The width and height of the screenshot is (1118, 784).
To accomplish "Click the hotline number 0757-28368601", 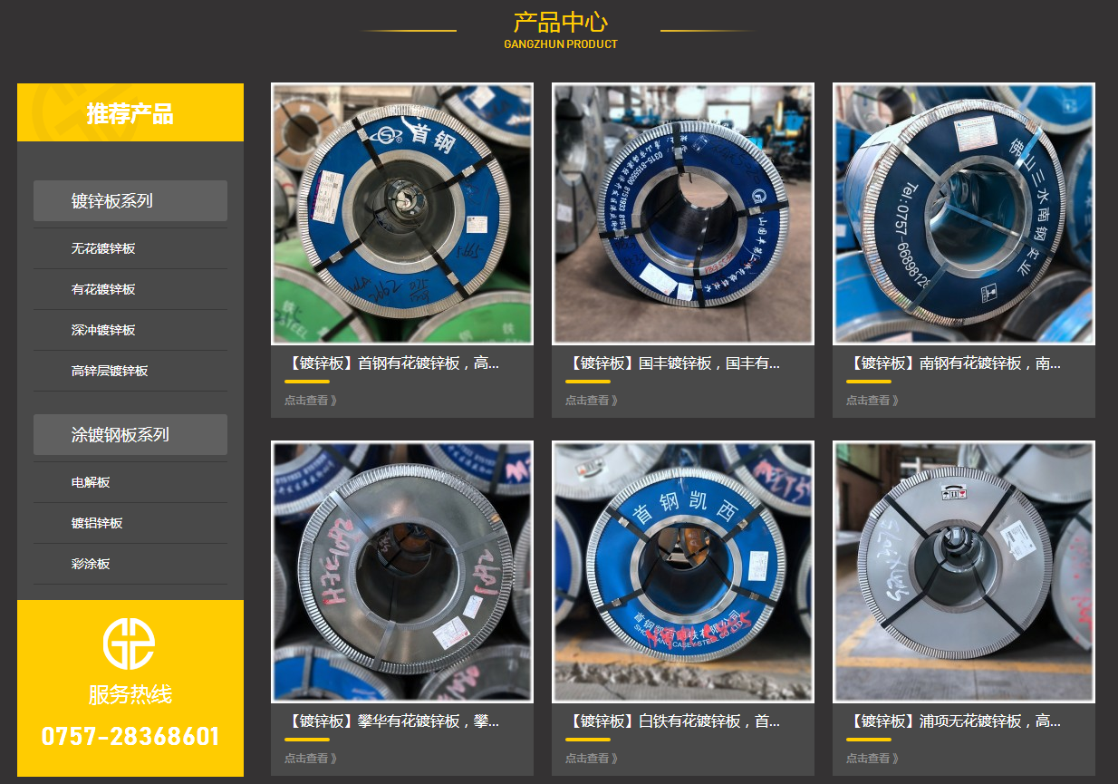I will [130, 736].
